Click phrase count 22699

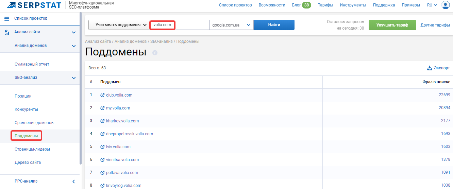444,95
